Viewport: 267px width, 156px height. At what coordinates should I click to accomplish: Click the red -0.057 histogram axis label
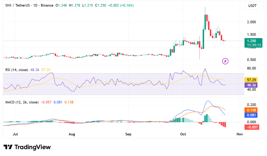[252, 127]
